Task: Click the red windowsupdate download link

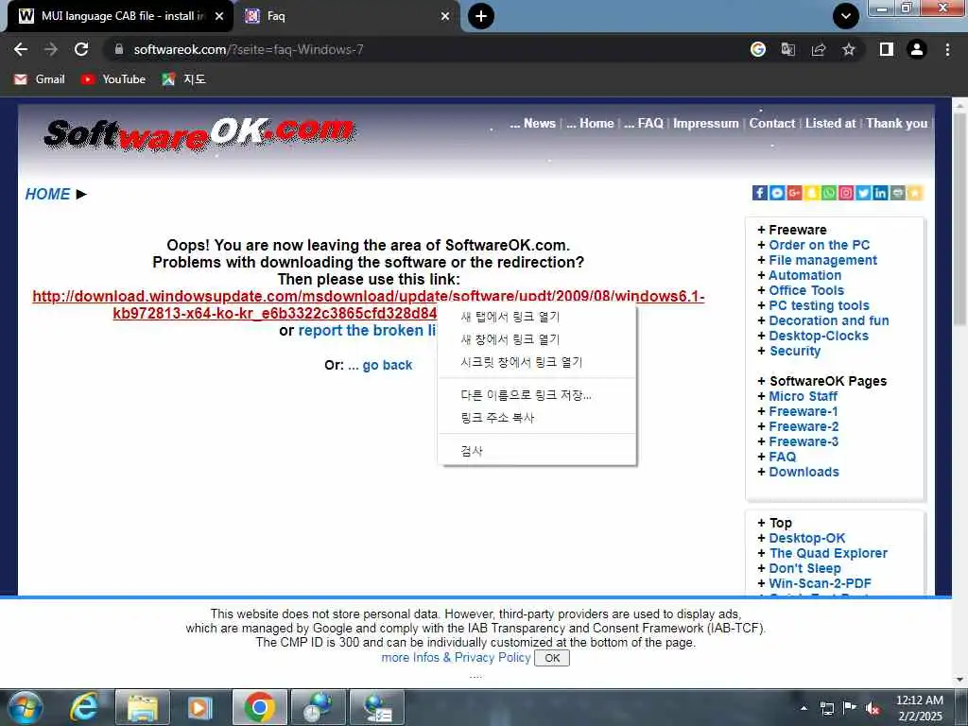Action: tap(369, 296)
